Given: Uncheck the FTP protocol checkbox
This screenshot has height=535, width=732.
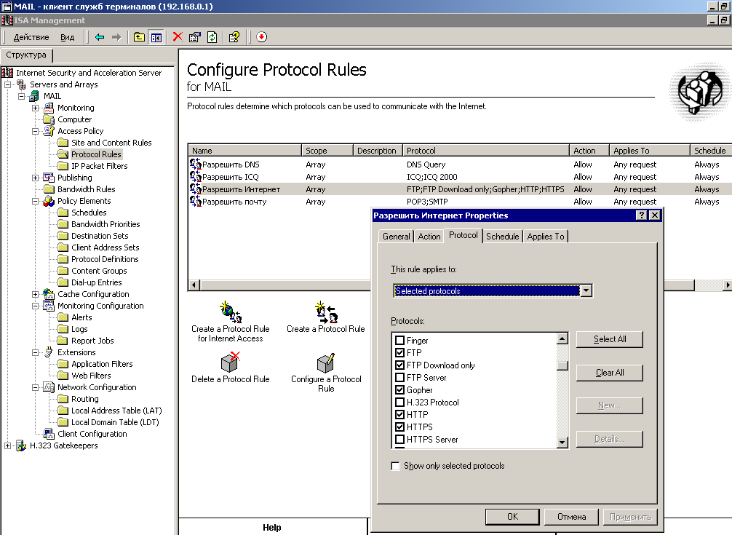Looking at the screenshot, I should click(399, 353).
